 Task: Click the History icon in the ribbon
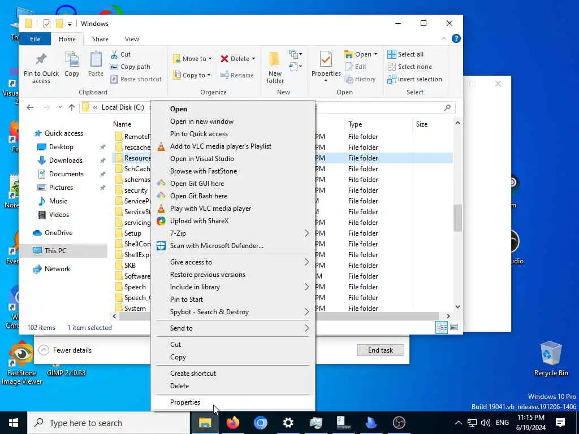(x=349, y=79)
